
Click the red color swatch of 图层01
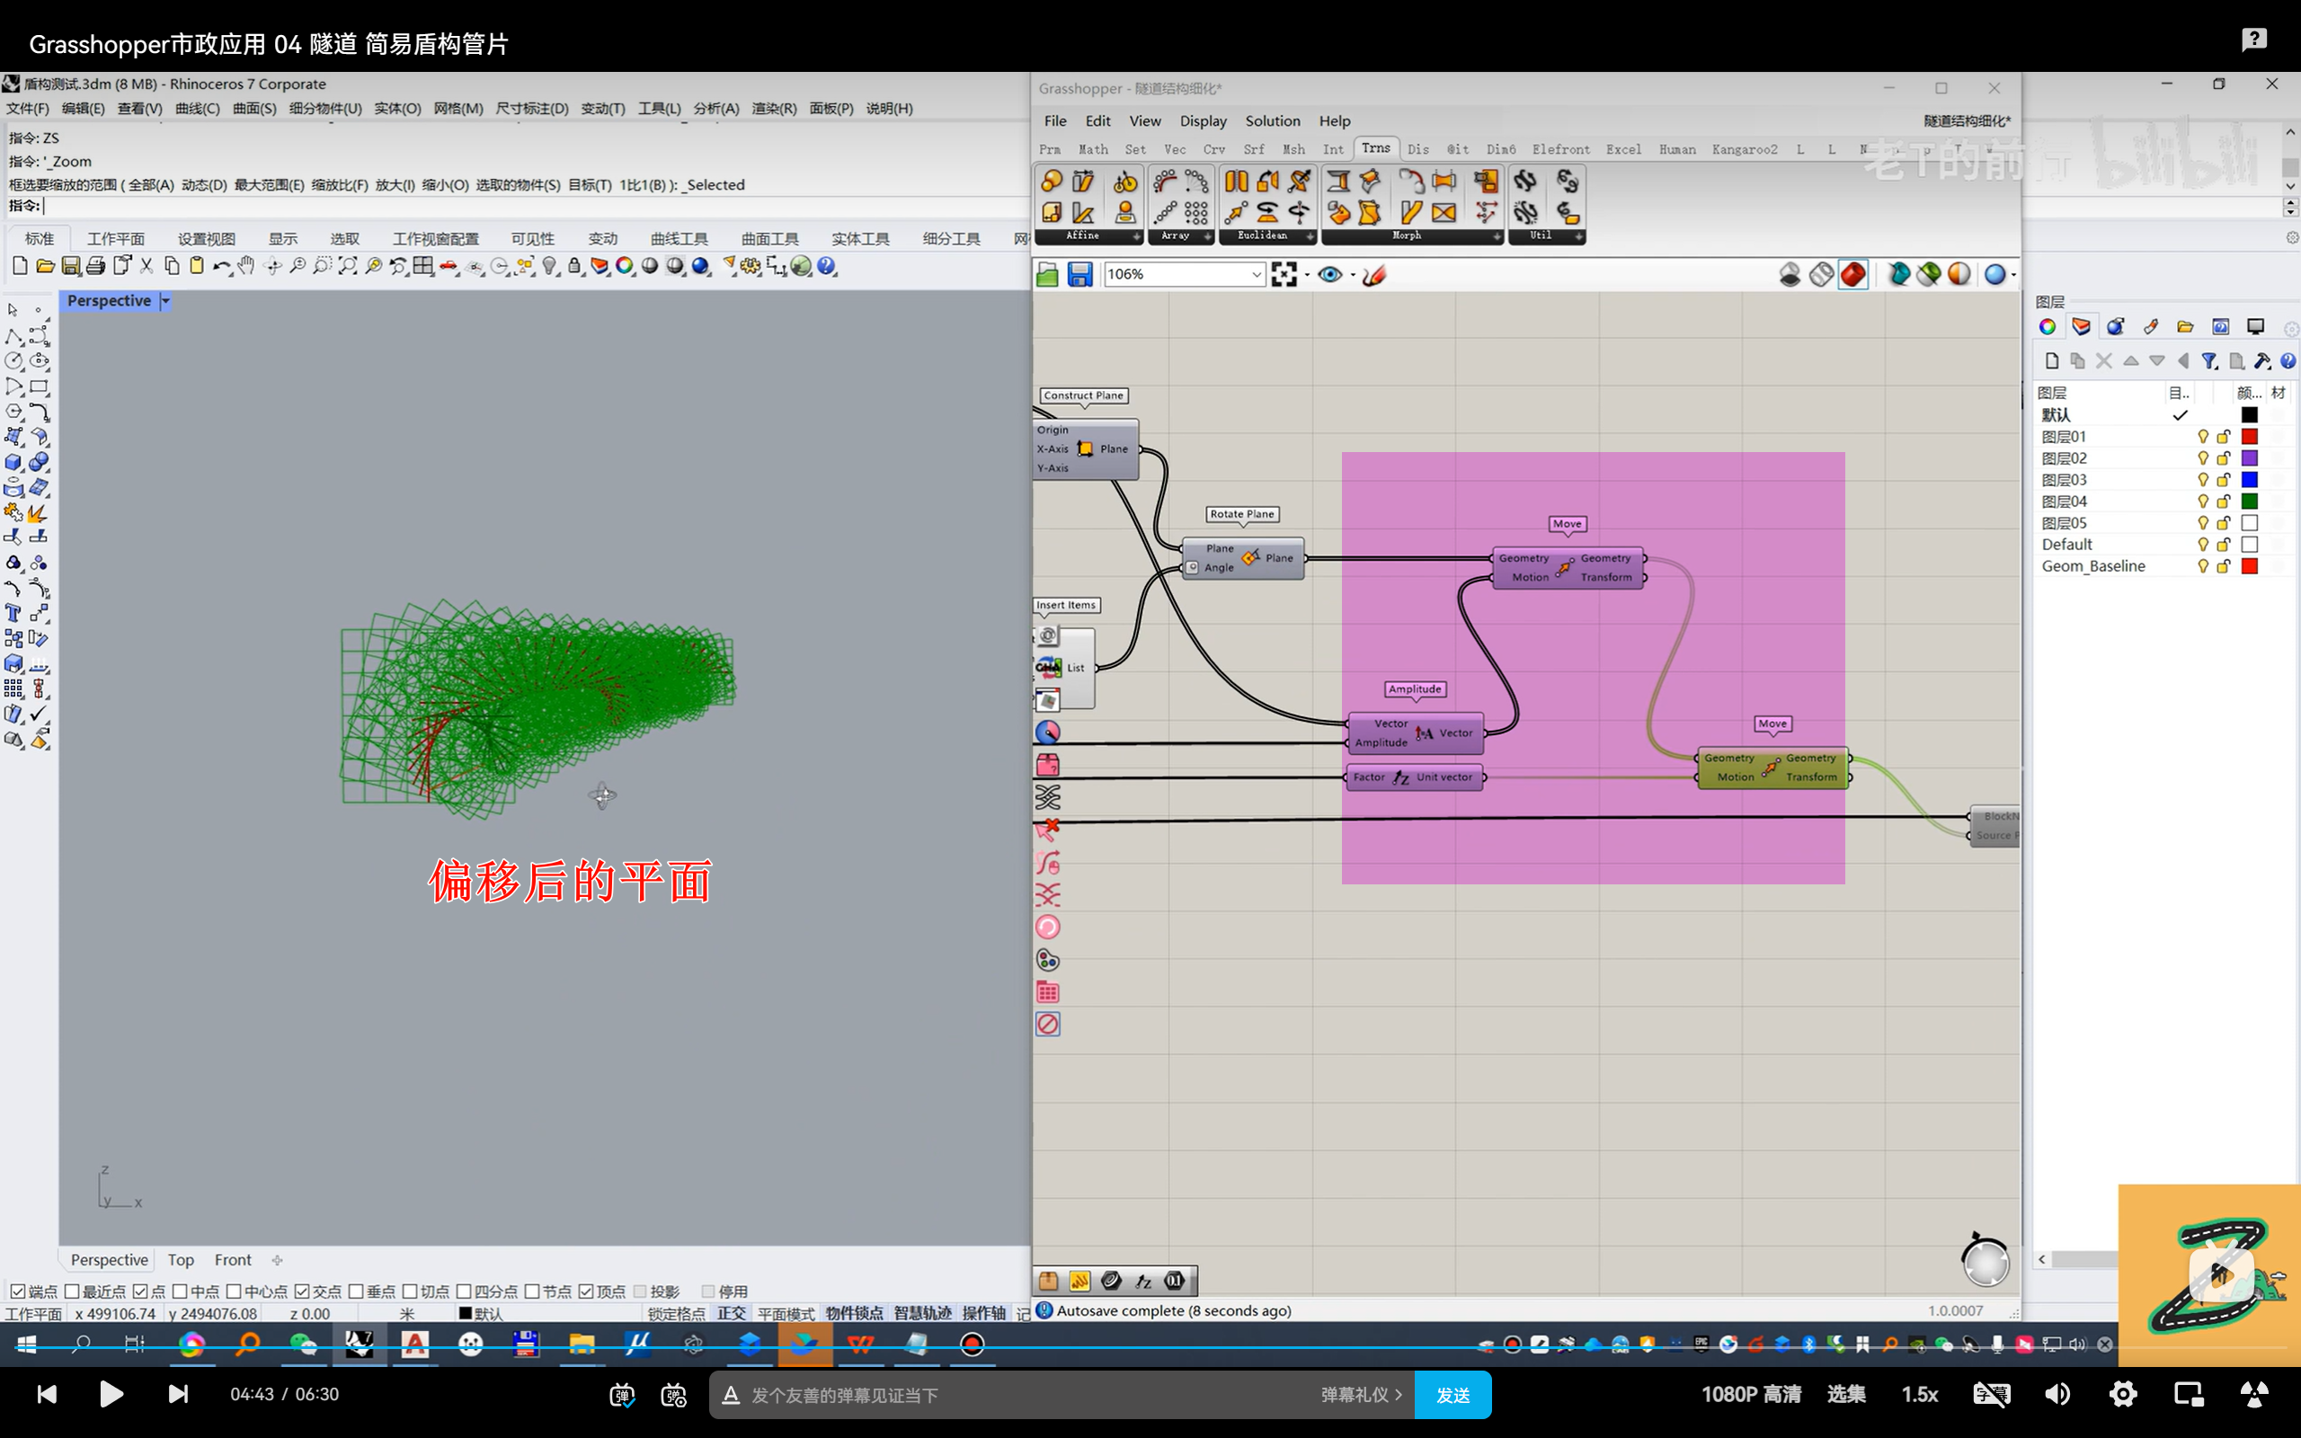click(x=2249, y=437)
